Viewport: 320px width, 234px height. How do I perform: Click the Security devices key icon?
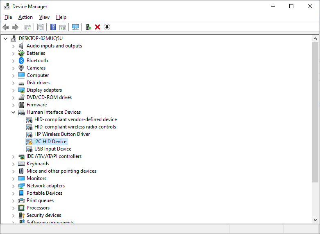(x=21, y=215)
